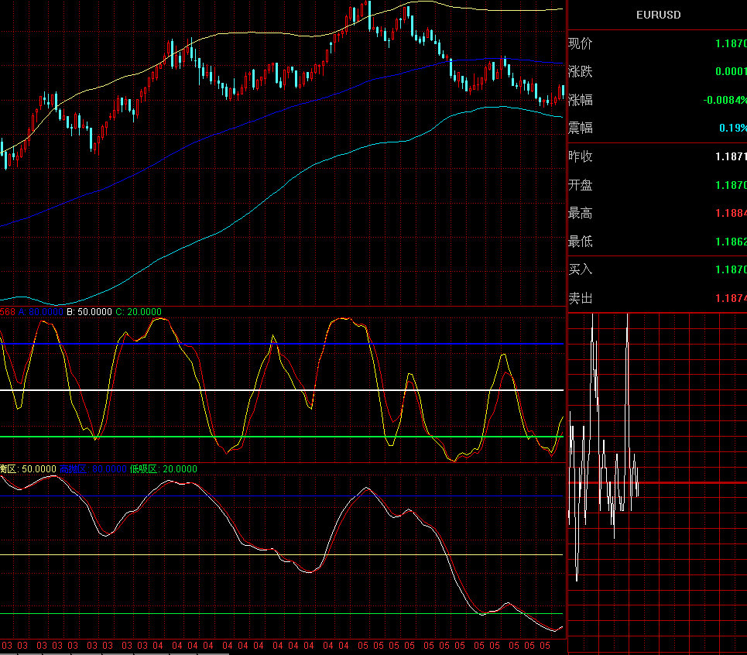
Task: Click indicator parameter A: 80.0000
Action: click(41, 312)
